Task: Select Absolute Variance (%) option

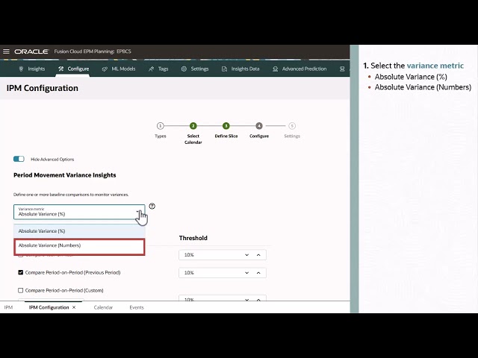Action: tap(79, 231)
